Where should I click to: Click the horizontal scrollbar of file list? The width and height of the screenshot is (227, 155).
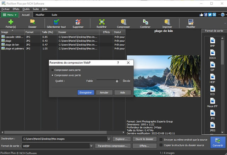click(x=56, y=132)
